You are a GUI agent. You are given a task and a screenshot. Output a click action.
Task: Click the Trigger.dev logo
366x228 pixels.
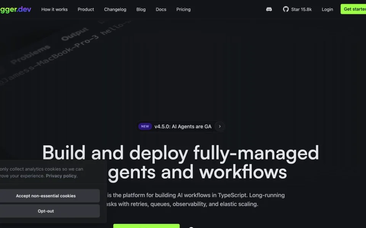(15, 9)
